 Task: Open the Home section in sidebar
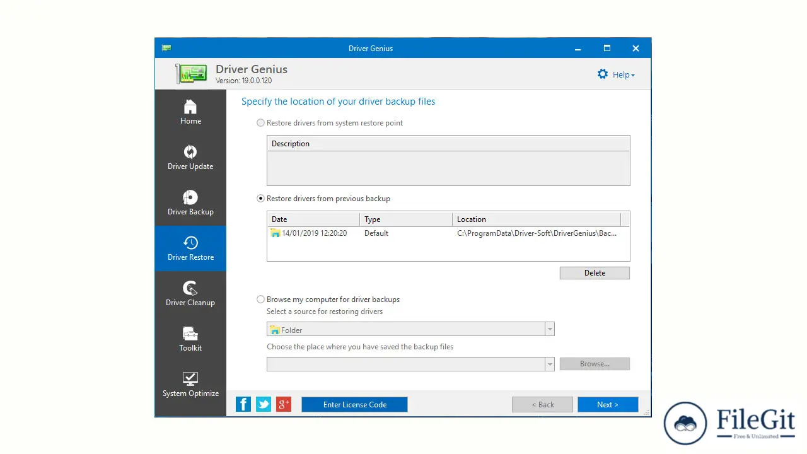[190, 112]
